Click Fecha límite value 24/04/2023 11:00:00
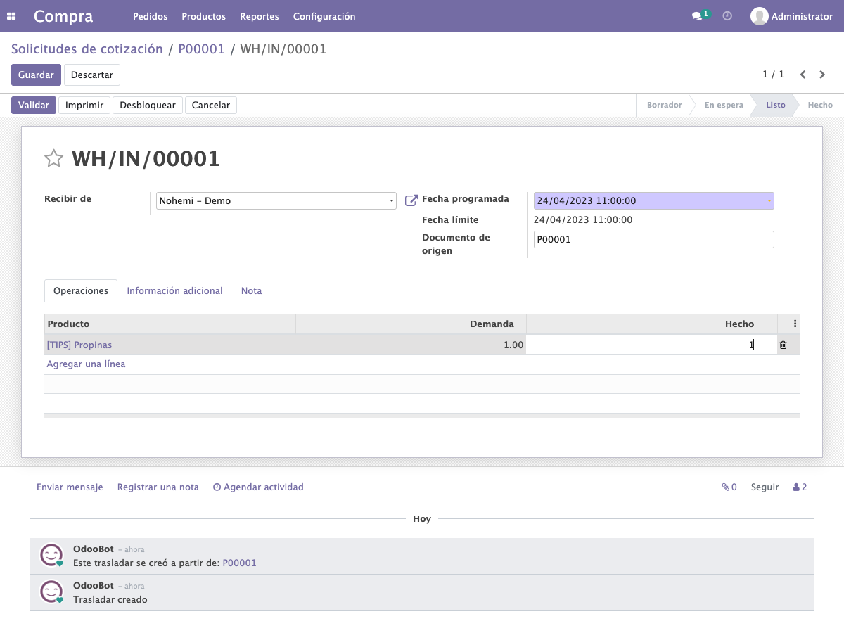 click(x=583, y=219)
